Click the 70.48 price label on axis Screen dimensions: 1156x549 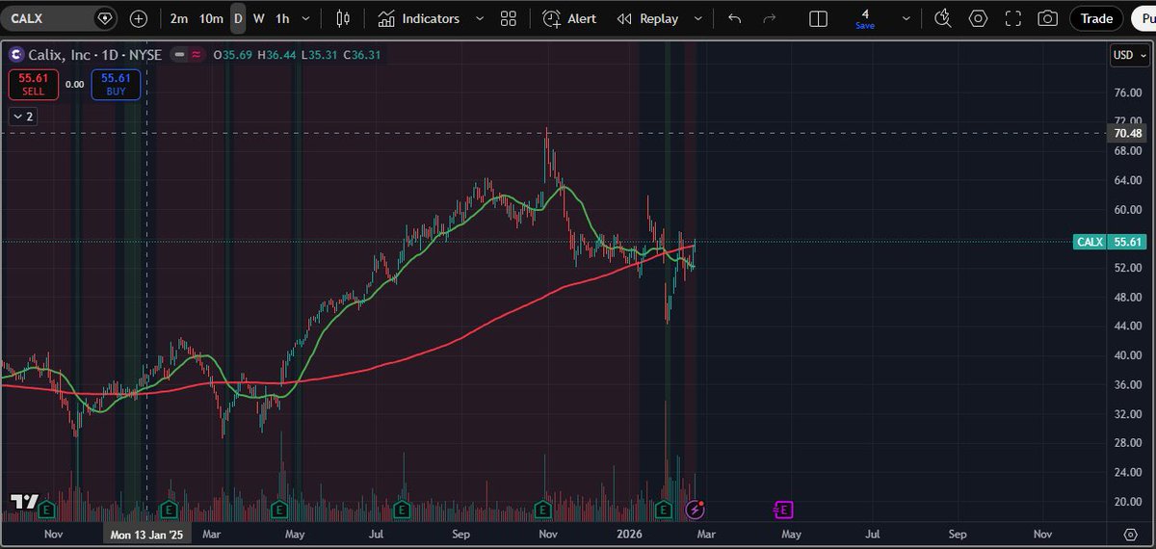pos(1127,134)
